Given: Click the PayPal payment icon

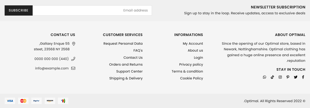Looking at the screenshot, I should [37, 101].
